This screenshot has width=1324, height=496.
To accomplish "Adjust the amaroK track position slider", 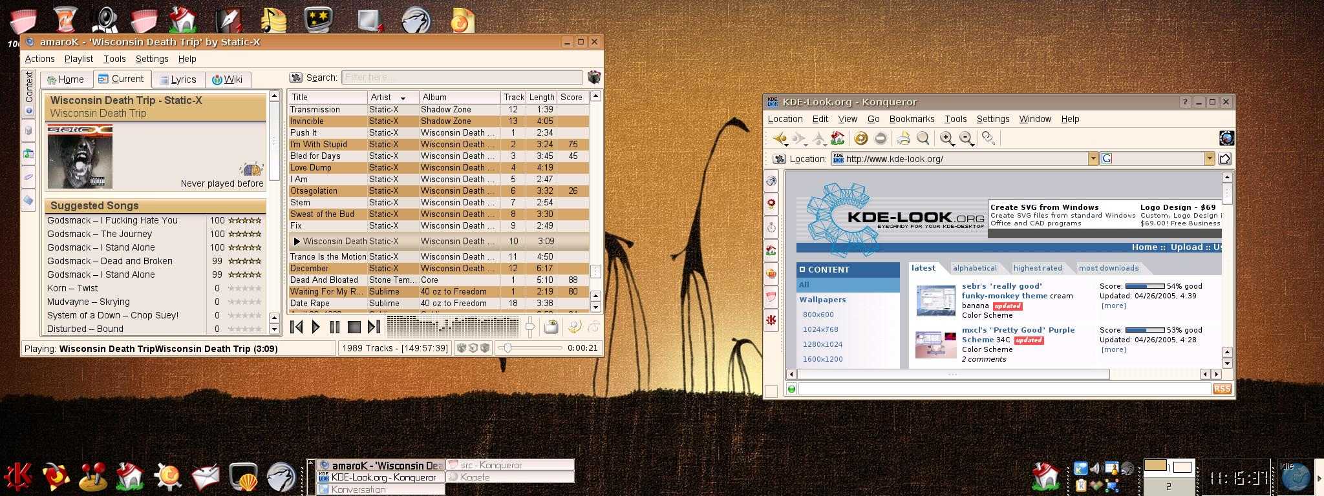I will [529, 348].
